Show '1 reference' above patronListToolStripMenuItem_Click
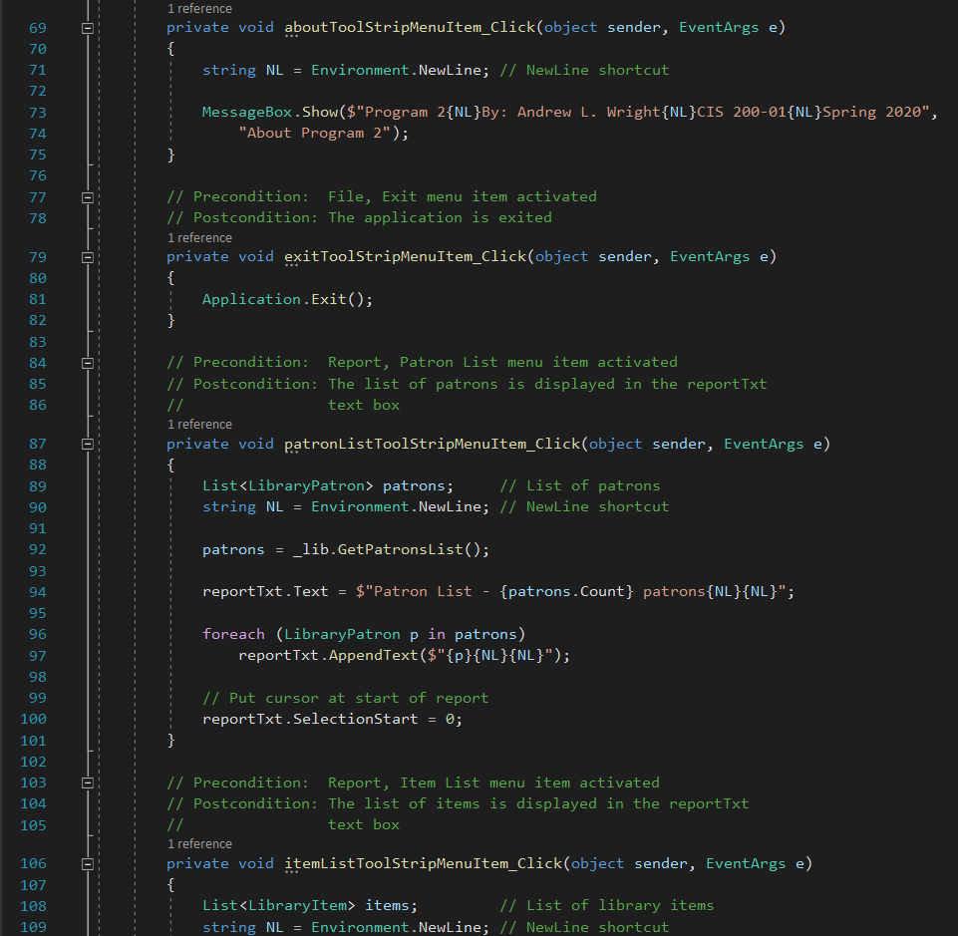Viewport: 958px width, 936px height. (x=199, y=425)
